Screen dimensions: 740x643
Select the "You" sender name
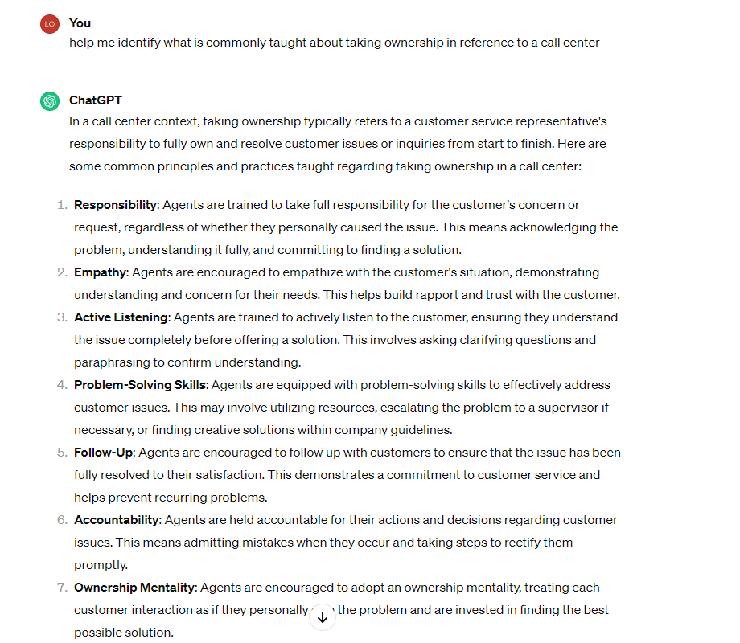point(80,23)
